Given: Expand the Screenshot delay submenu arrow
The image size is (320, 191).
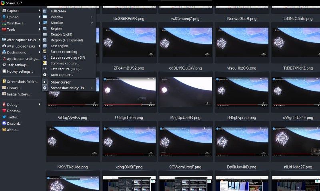Looking at the screenshot, I should (92, 88).
